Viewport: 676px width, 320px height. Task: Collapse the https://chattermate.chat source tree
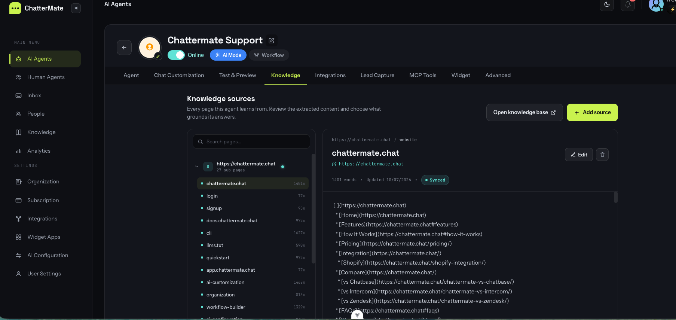tap(197, 167)
